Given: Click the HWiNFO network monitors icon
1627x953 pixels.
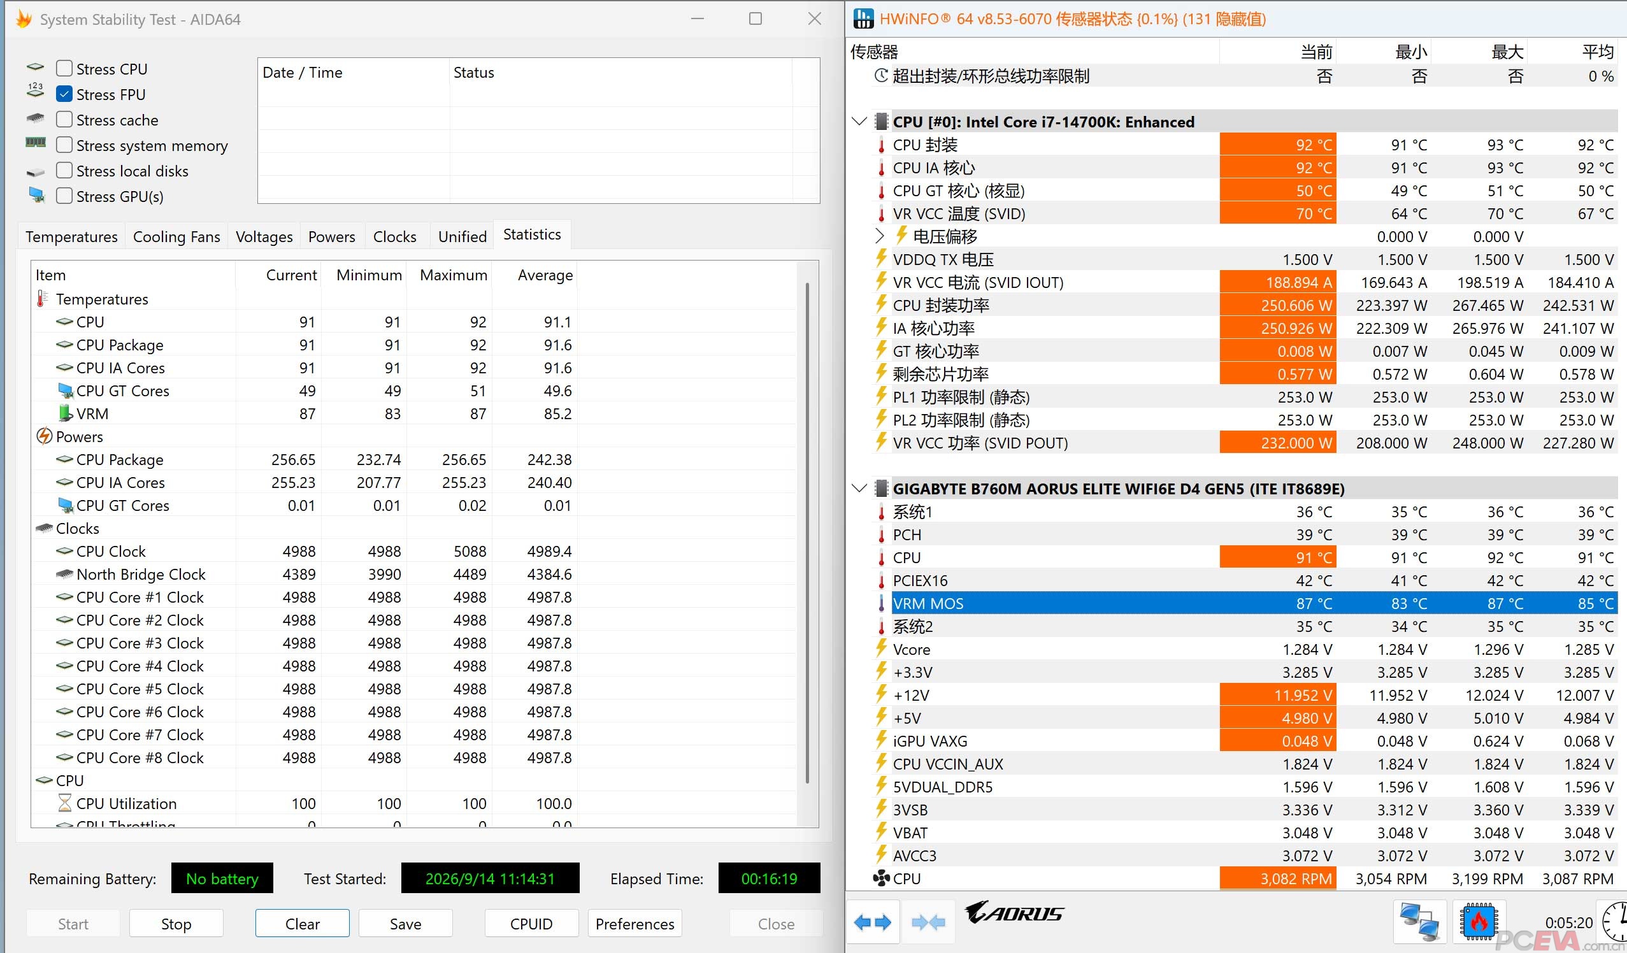Looking at the screenshot, I should pos(1420,922).
